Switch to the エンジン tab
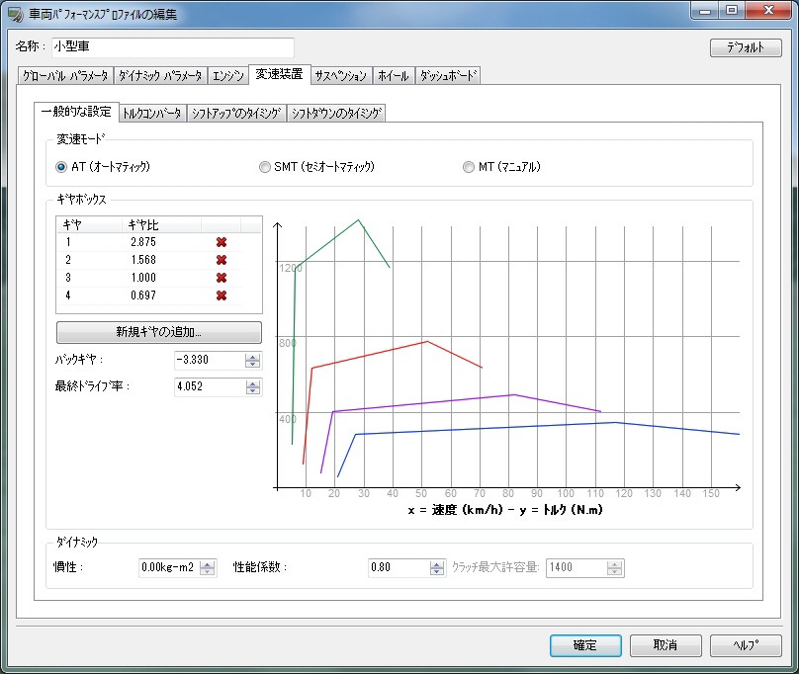This screenshot has height=674, width=799. [x=227, y=75]
